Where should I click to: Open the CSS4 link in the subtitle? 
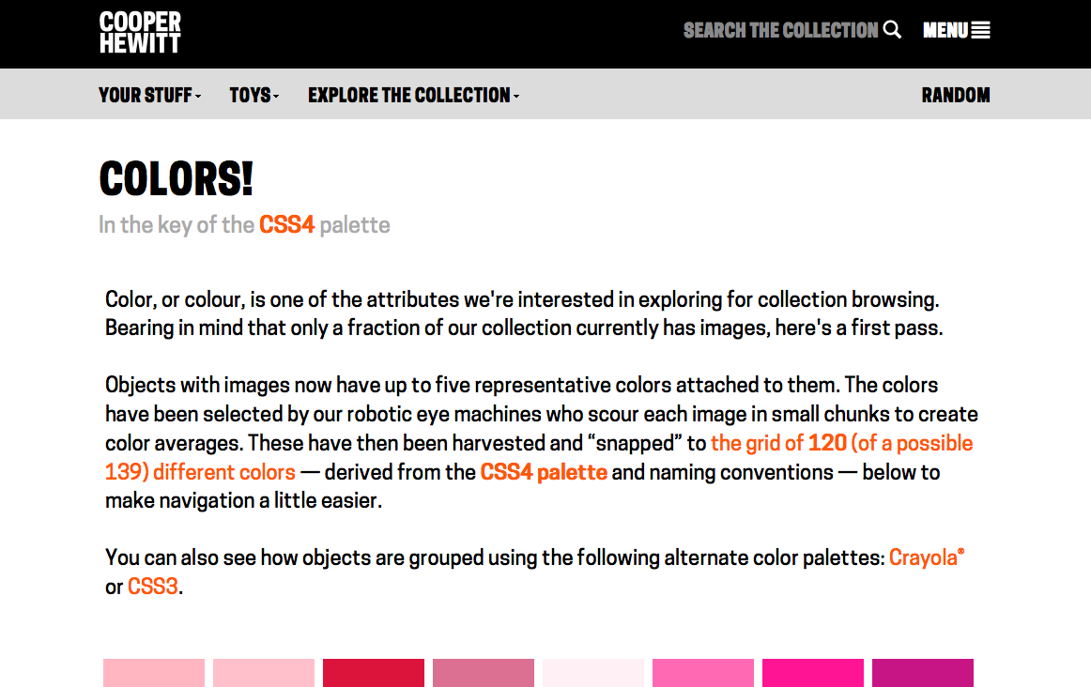[286, 224]
